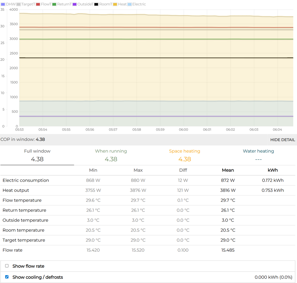Click the Electric consumption row label
This screenshot has width=297, height=283.
(x=26, y=180)
